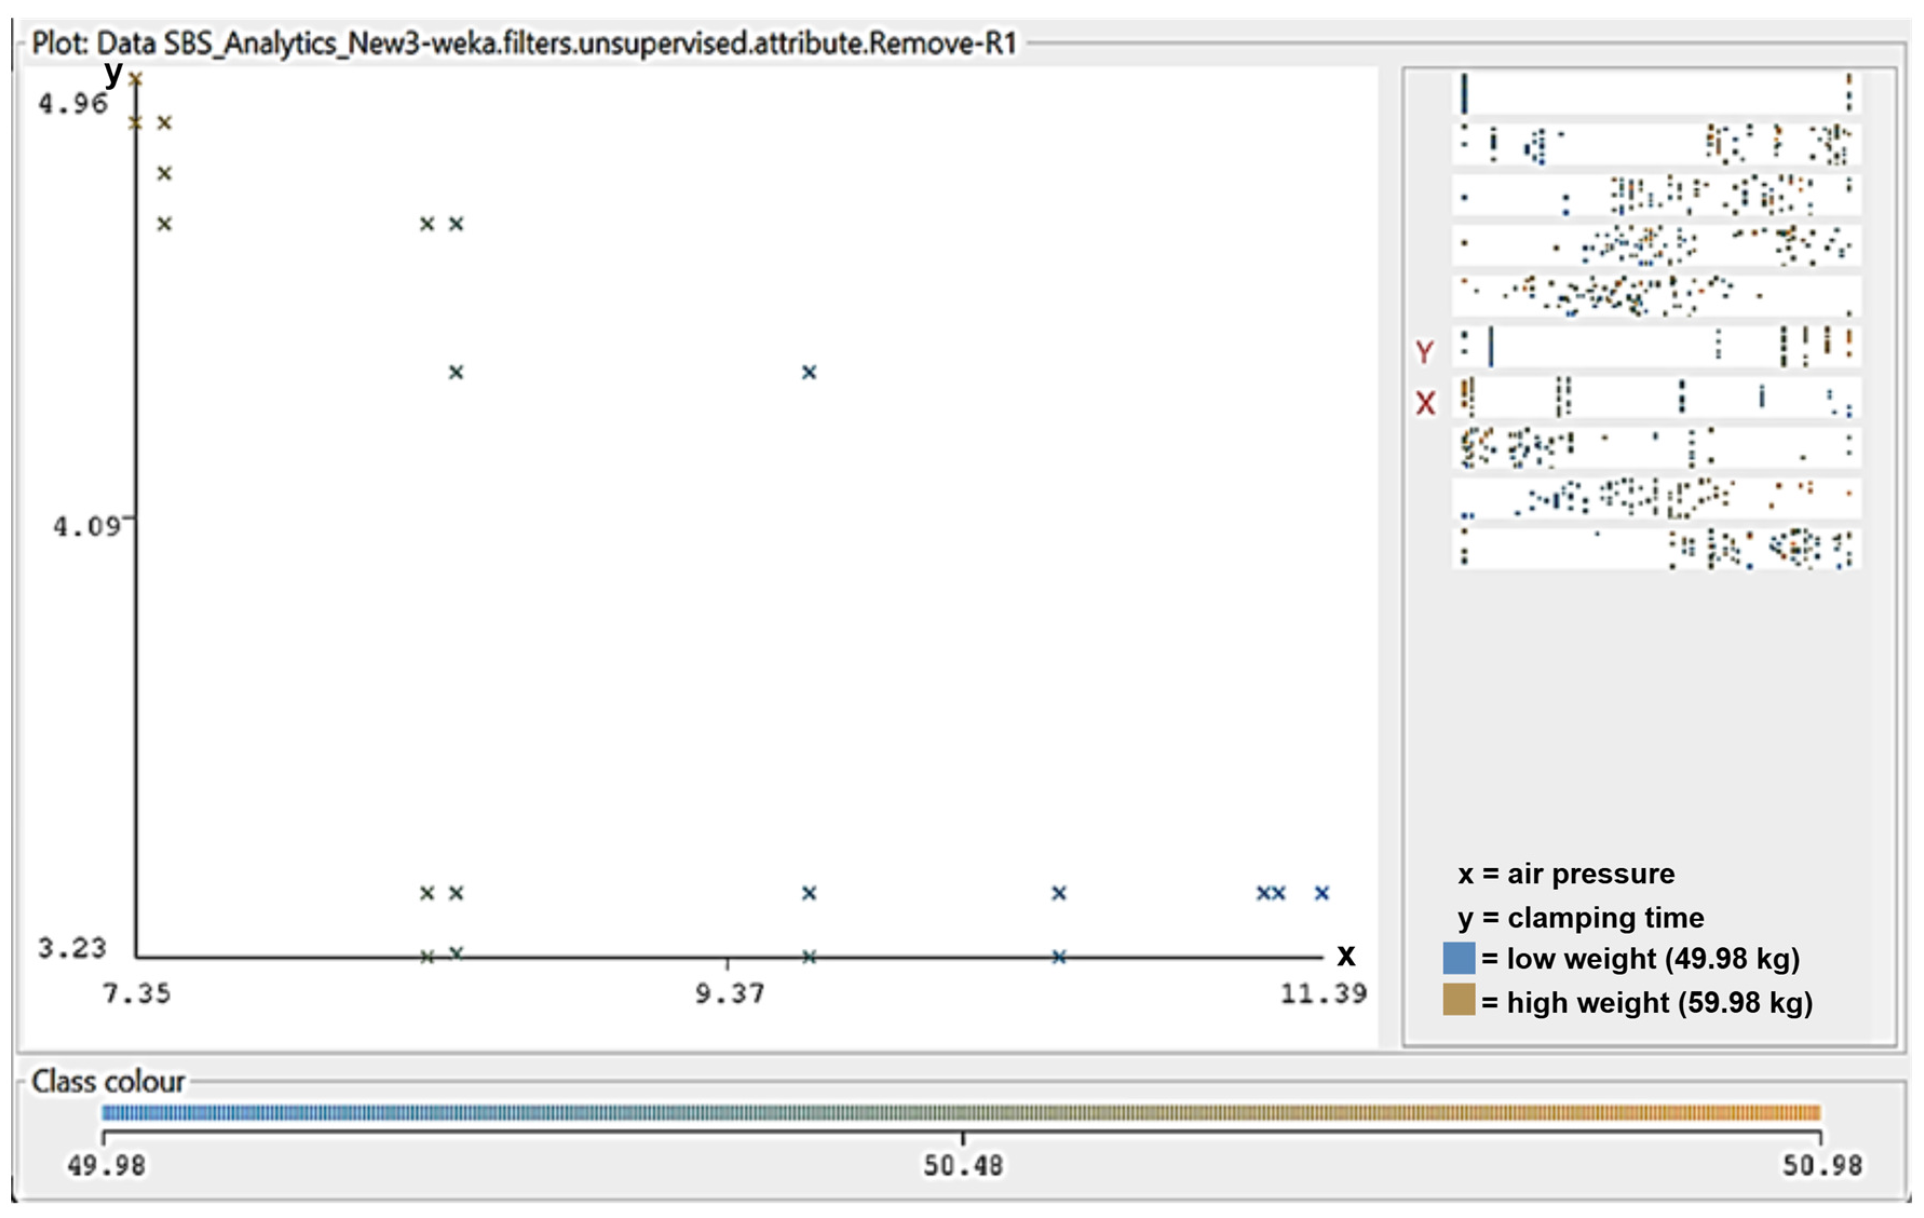Viewport: 1924px width, 1218px height.
Task: Click the 49.98 minimum colour scale label
Action: coord(106,1166)
